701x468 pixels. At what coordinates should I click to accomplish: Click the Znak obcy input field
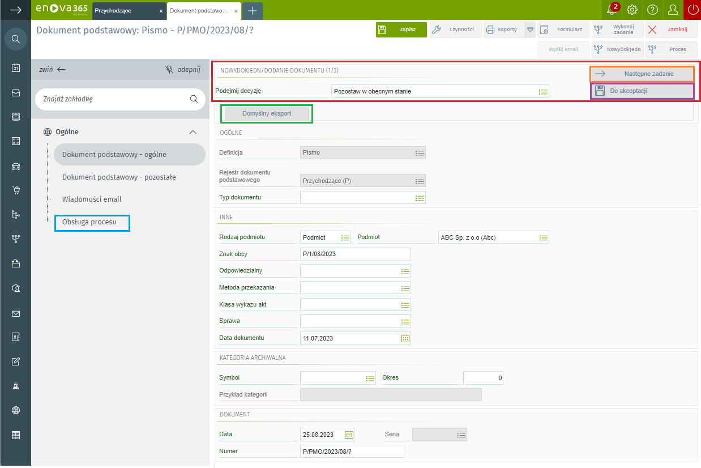point(355,254)
